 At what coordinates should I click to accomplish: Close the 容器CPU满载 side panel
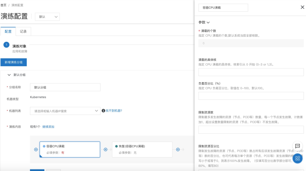[302, 7]
